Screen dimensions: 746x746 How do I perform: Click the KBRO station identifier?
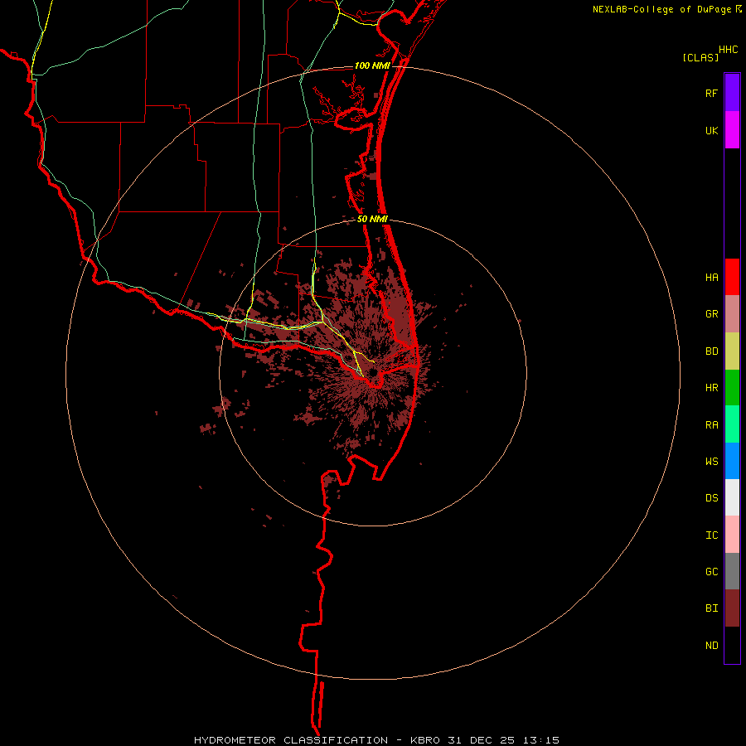[x=425, y=740]
